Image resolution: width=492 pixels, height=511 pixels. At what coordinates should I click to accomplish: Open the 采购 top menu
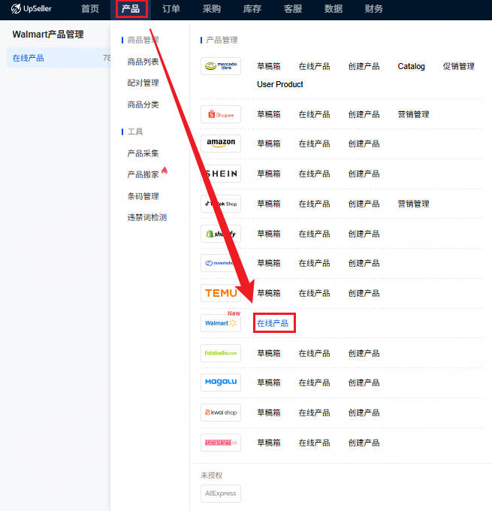click(212, 9)
